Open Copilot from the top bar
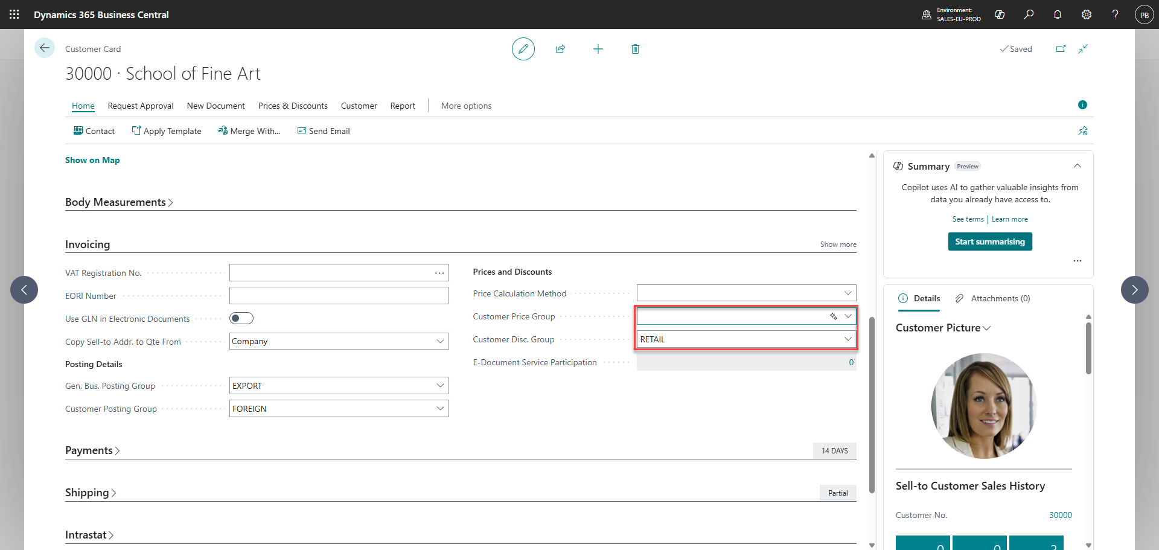The height and width of the screenshot is (550, 1159). (1000, 14)
